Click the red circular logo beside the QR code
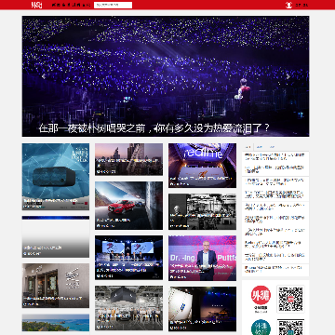The height and width of the screenshot is (335, 335). (x=261, y=295)
